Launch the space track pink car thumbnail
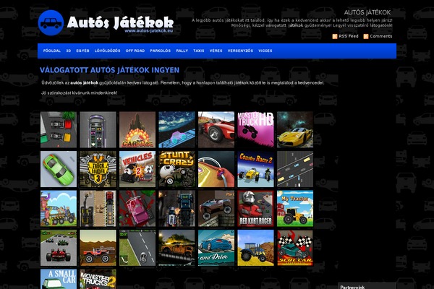Viewport: 434px width, 289px height. [177, 130]
